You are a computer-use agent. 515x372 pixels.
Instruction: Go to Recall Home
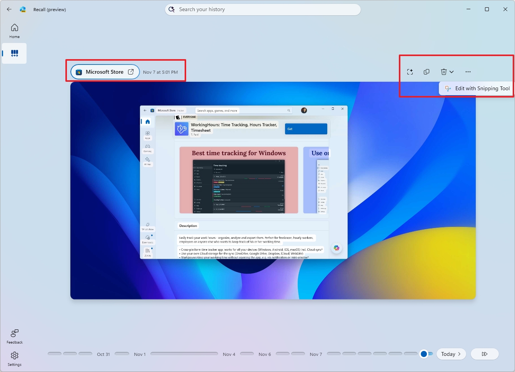click(14, 30)
